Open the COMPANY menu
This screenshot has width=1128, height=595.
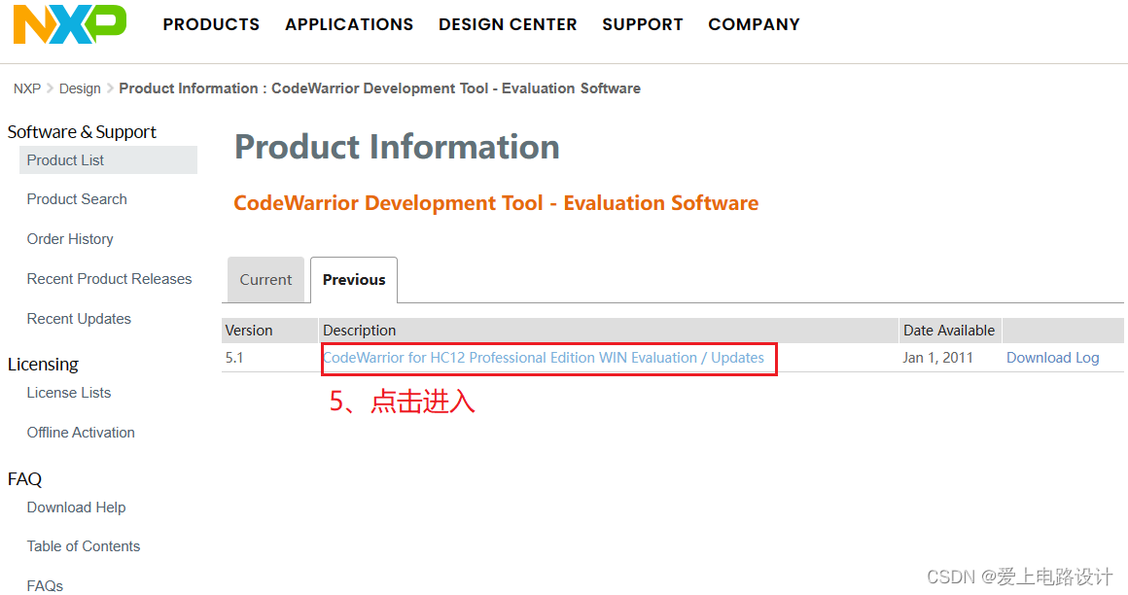pos(754,24)
